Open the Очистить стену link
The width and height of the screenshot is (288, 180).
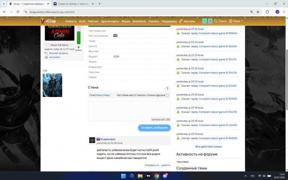pyautogui.click(x=99, y=95)
